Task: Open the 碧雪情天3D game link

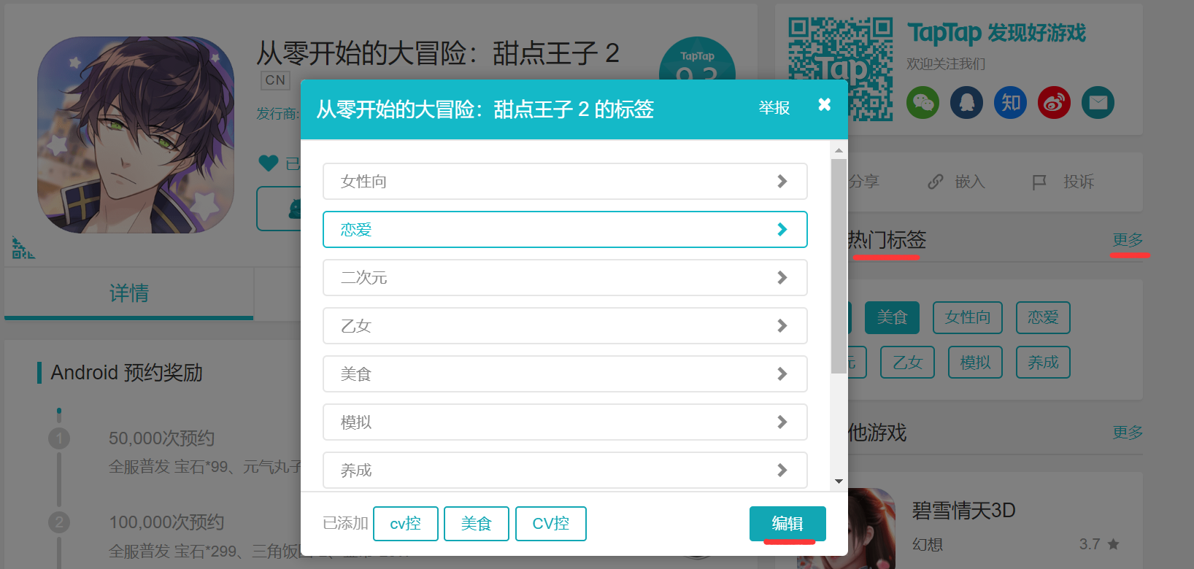Action: coord(963,510)
